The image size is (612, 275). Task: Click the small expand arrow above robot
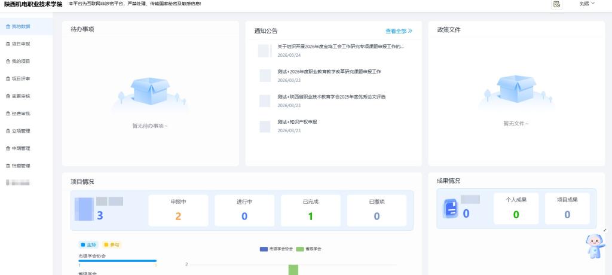[x=605, y=230]
